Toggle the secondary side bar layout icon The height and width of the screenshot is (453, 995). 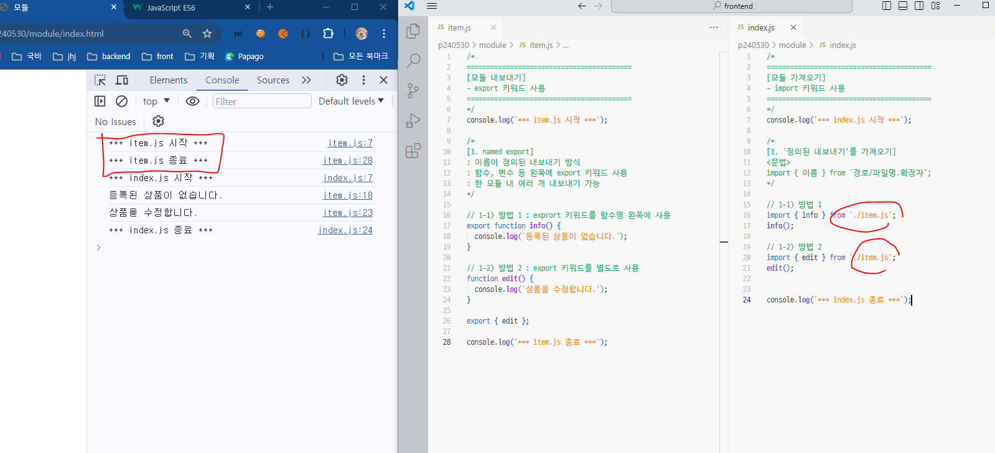pos(919,6)
